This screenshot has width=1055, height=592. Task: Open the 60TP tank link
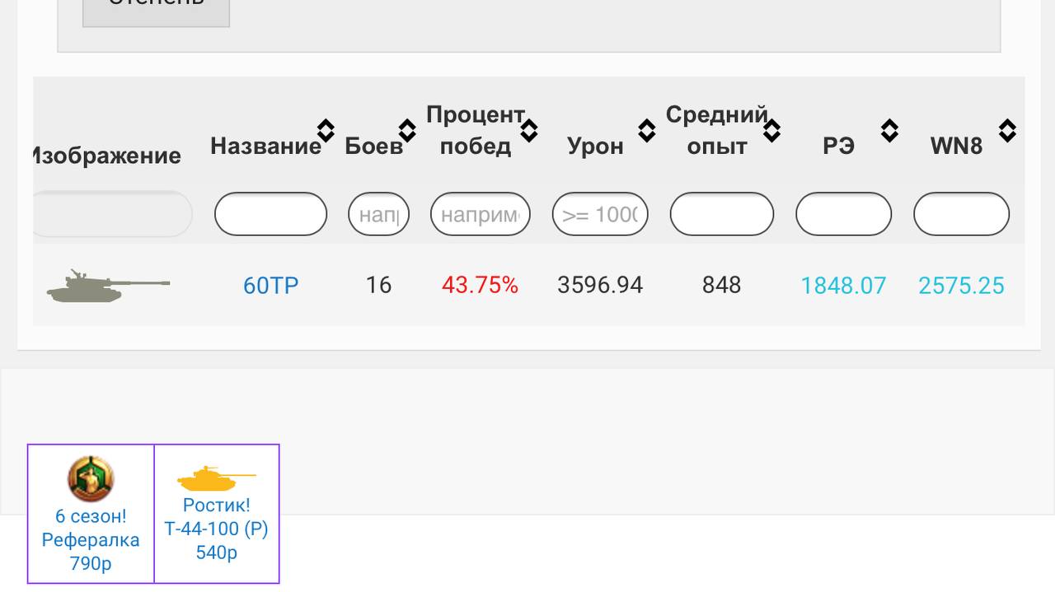[270, 286]
